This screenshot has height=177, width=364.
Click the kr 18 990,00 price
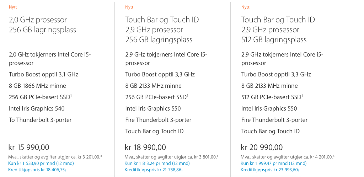coord(145,147)
